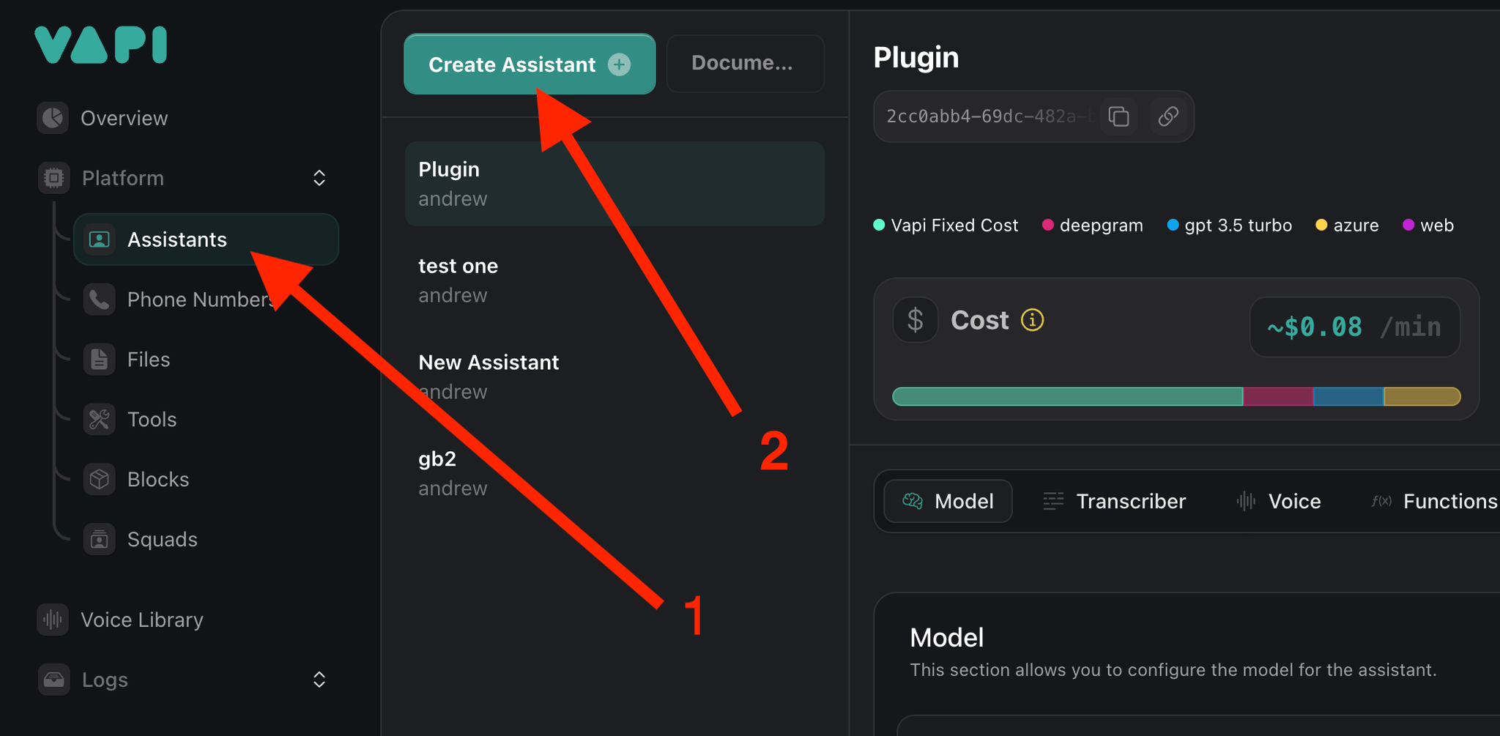This screenshot has height=736, width=1500.
Task: Select the Assistants sidebar icon
Action: click(x=99, y=239)
